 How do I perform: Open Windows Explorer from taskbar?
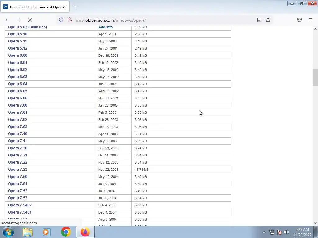point(28,232)
